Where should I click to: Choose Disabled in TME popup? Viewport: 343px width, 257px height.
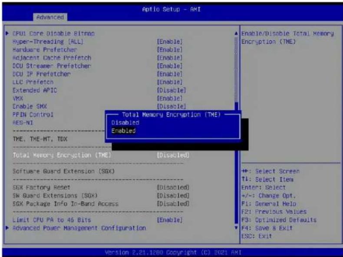tap(125, 122)
